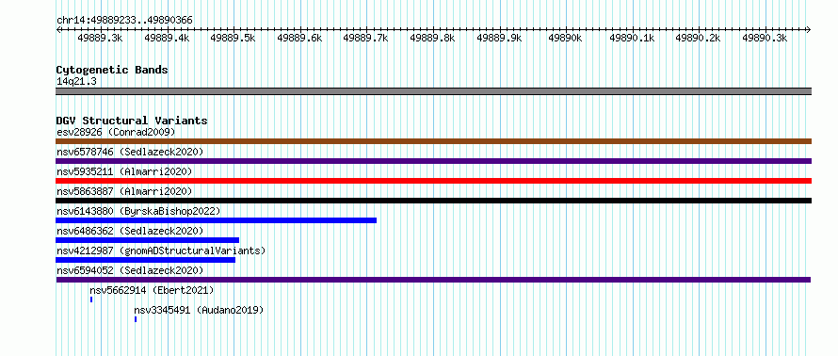
Task: Click the gray 14q21.3 cytogenetic band
Action: click(x=433, y=91)
